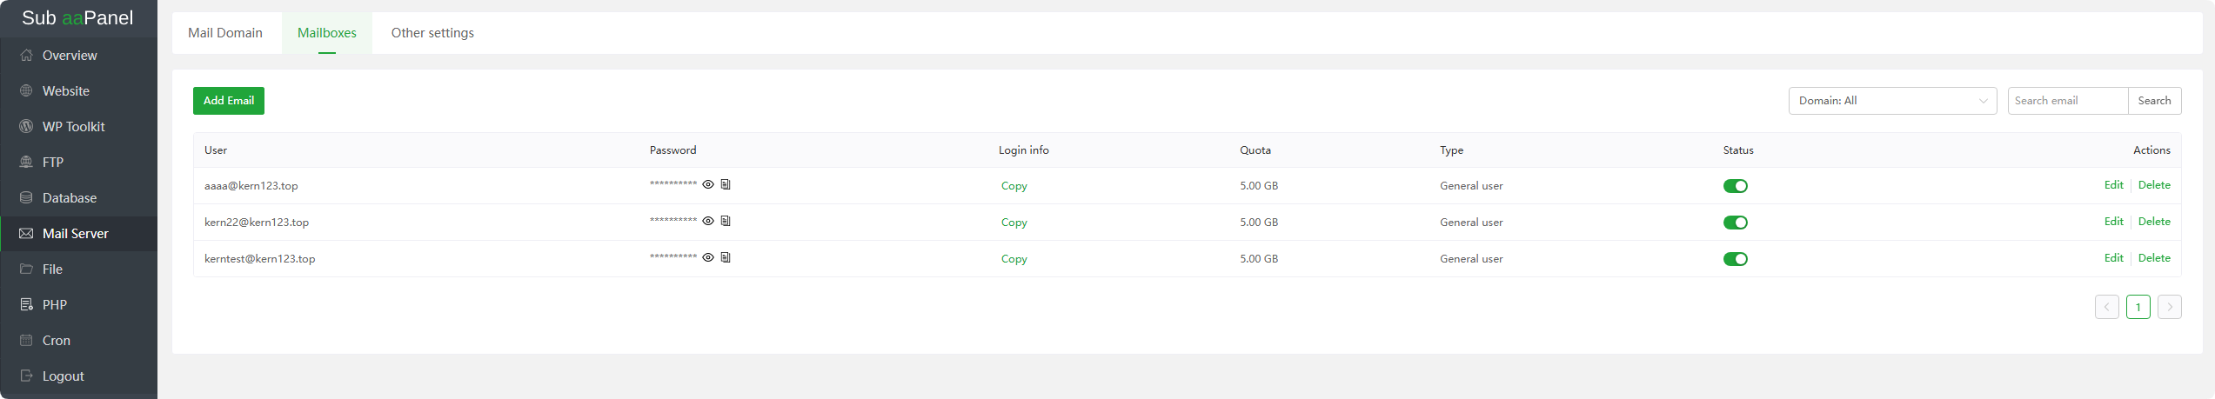2215x399 pixels.
Task: Open the Cron section icon
Action: click(x=26, y=341)
